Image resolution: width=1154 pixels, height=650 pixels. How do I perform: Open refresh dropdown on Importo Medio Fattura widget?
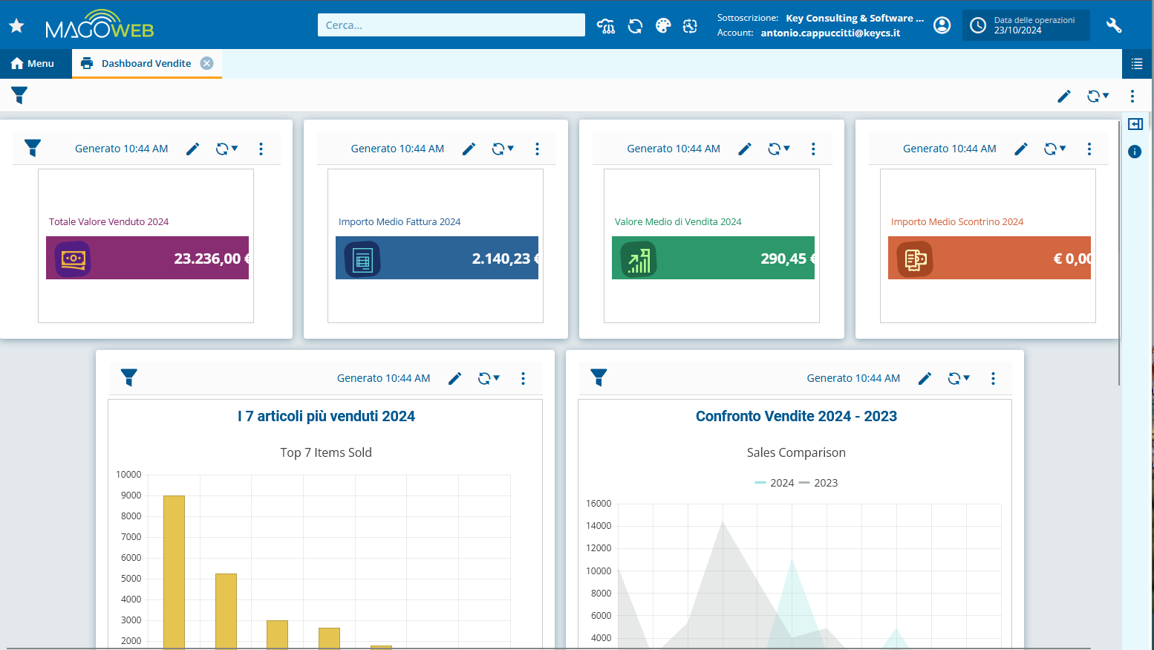click(x=503, y=149)
